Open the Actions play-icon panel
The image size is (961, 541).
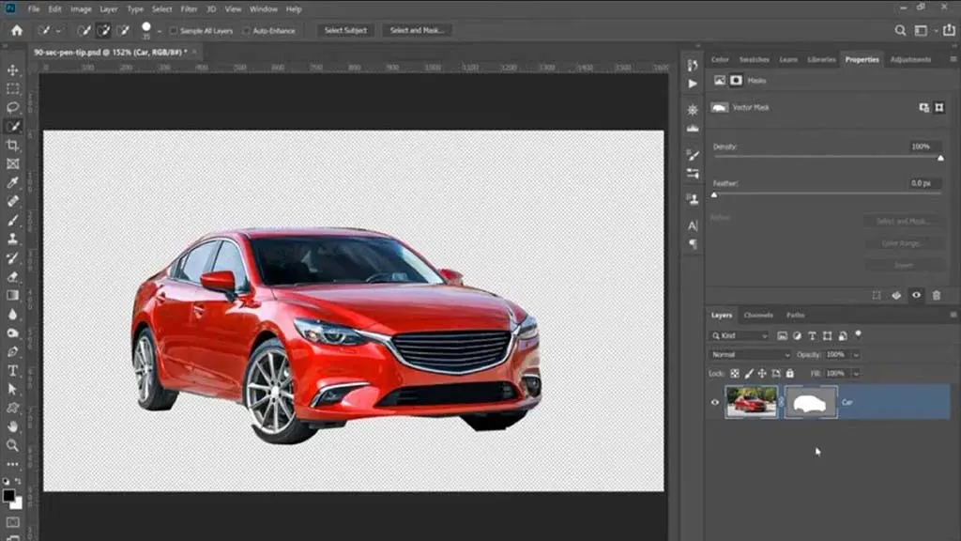pyautogui.click(x=693, y=84)
